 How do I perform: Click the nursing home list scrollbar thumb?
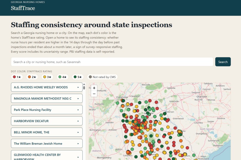[x=84, y=88]
